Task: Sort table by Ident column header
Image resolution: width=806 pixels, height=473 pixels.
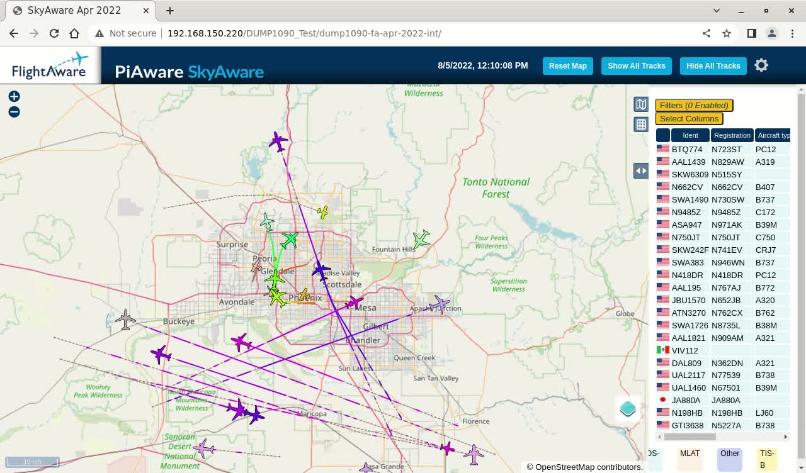Action: coord(690,135)
